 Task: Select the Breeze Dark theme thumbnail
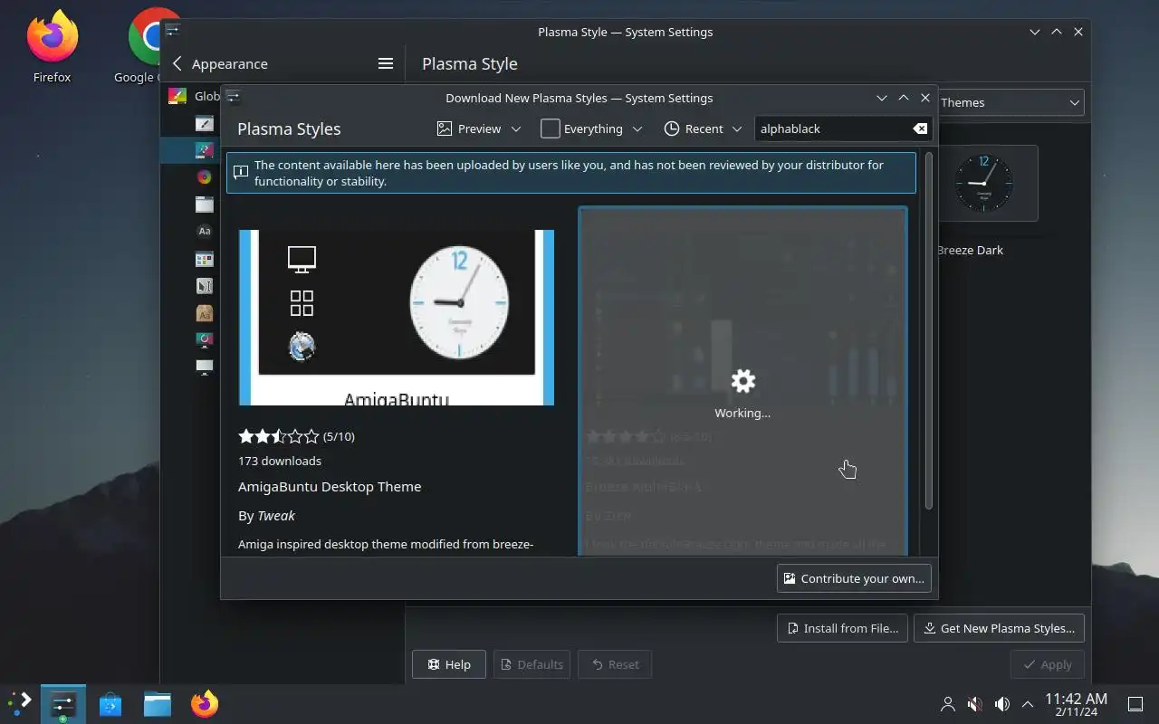coord(983,184)
